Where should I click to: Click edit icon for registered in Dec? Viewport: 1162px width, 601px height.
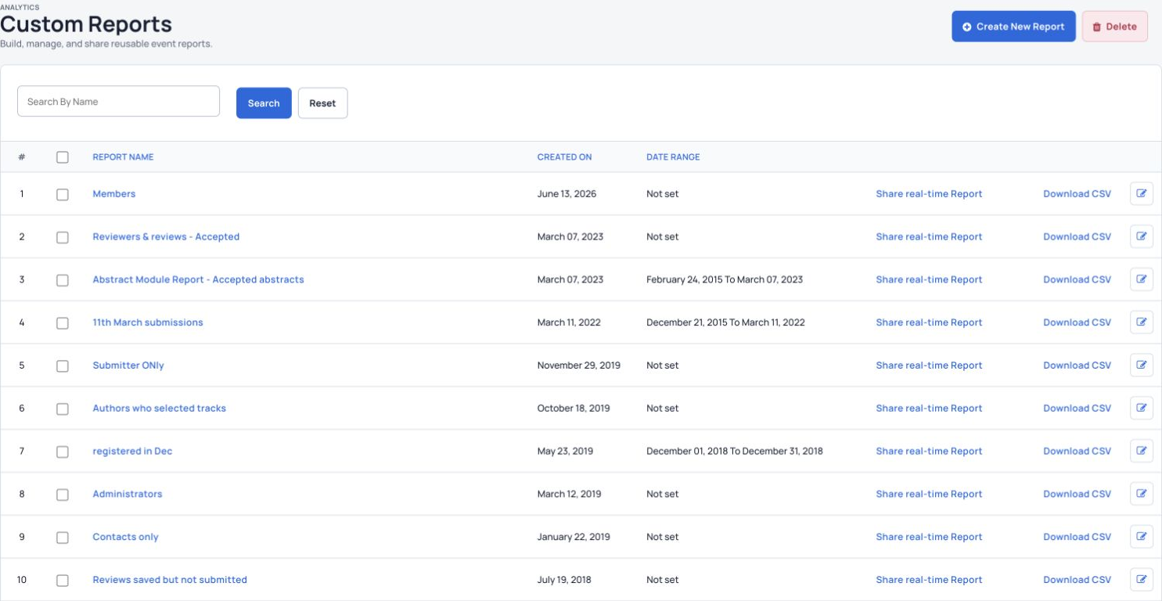tap(1141, 451)
